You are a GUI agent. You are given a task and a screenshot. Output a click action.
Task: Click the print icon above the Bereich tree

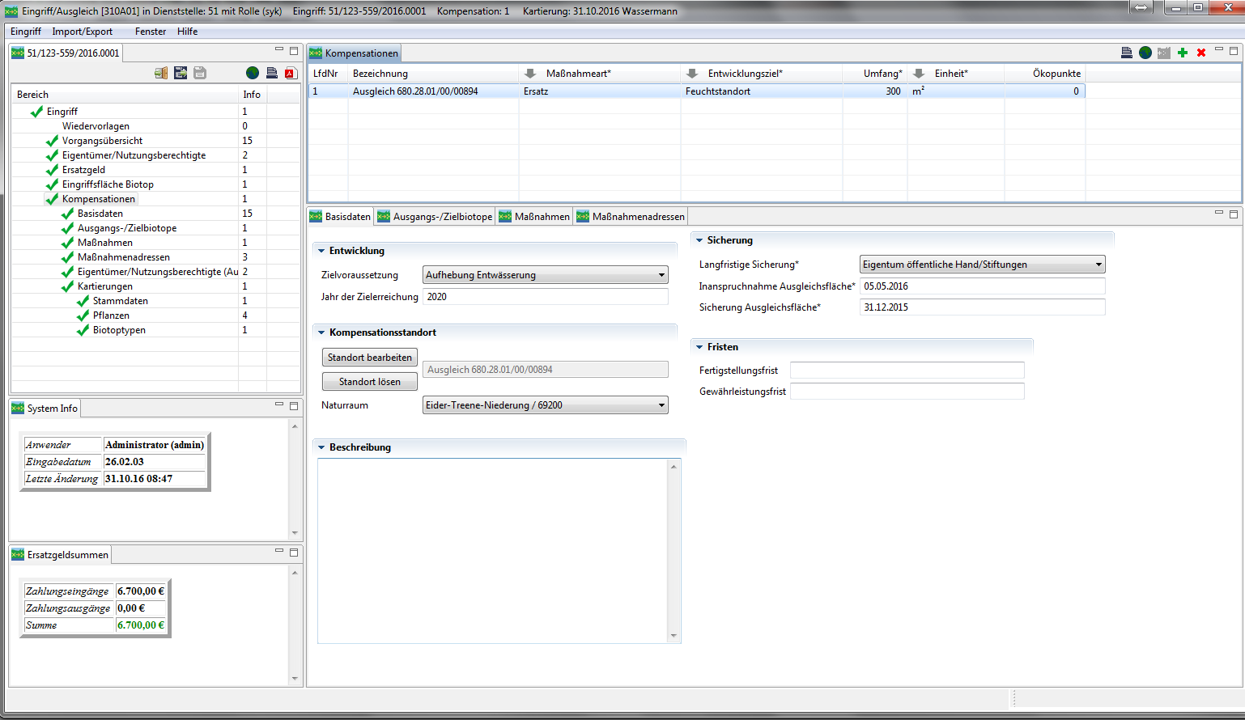coord(272,73)
